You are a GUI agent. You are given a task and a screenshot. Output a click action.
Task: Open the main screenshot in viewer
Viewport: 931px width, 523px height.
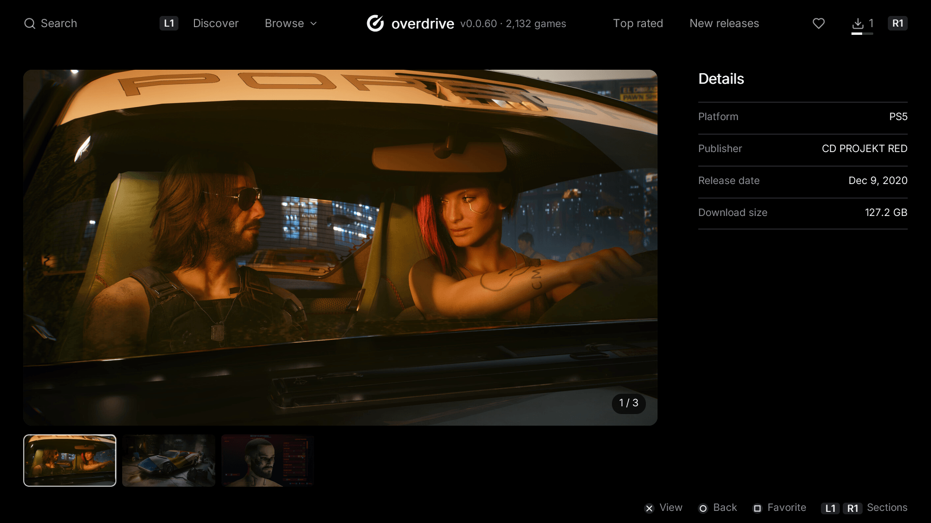click(340, 247)
